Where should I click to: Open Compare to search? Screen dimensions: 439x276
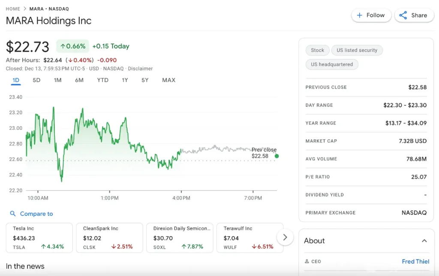pyautogui.click(x=31, y=214)
